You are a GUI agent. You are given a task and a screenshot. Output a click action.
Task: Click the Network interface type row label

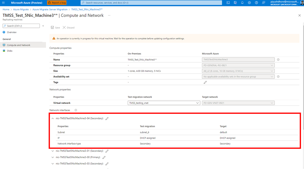point(69,144)
